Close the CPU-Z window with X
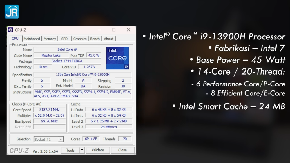290x163 pixels. [128, 30]
